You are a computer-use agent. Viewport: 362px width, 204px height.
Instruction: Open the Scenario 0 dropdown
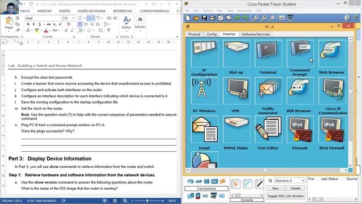click(290, 180)
